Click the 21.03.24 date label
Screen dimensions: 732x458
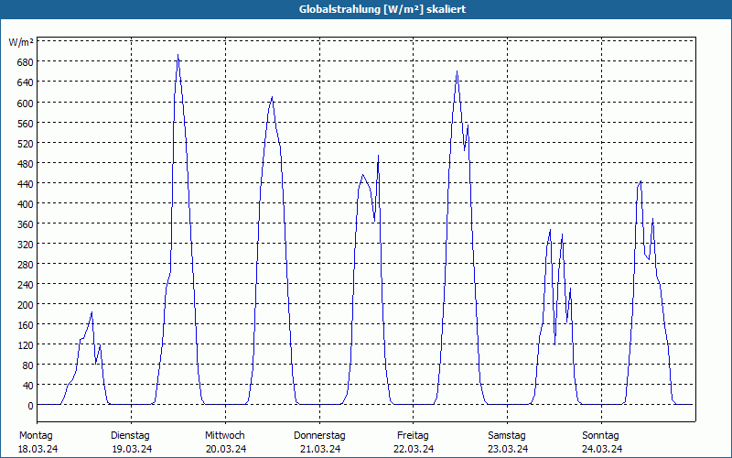pos(320,449)
